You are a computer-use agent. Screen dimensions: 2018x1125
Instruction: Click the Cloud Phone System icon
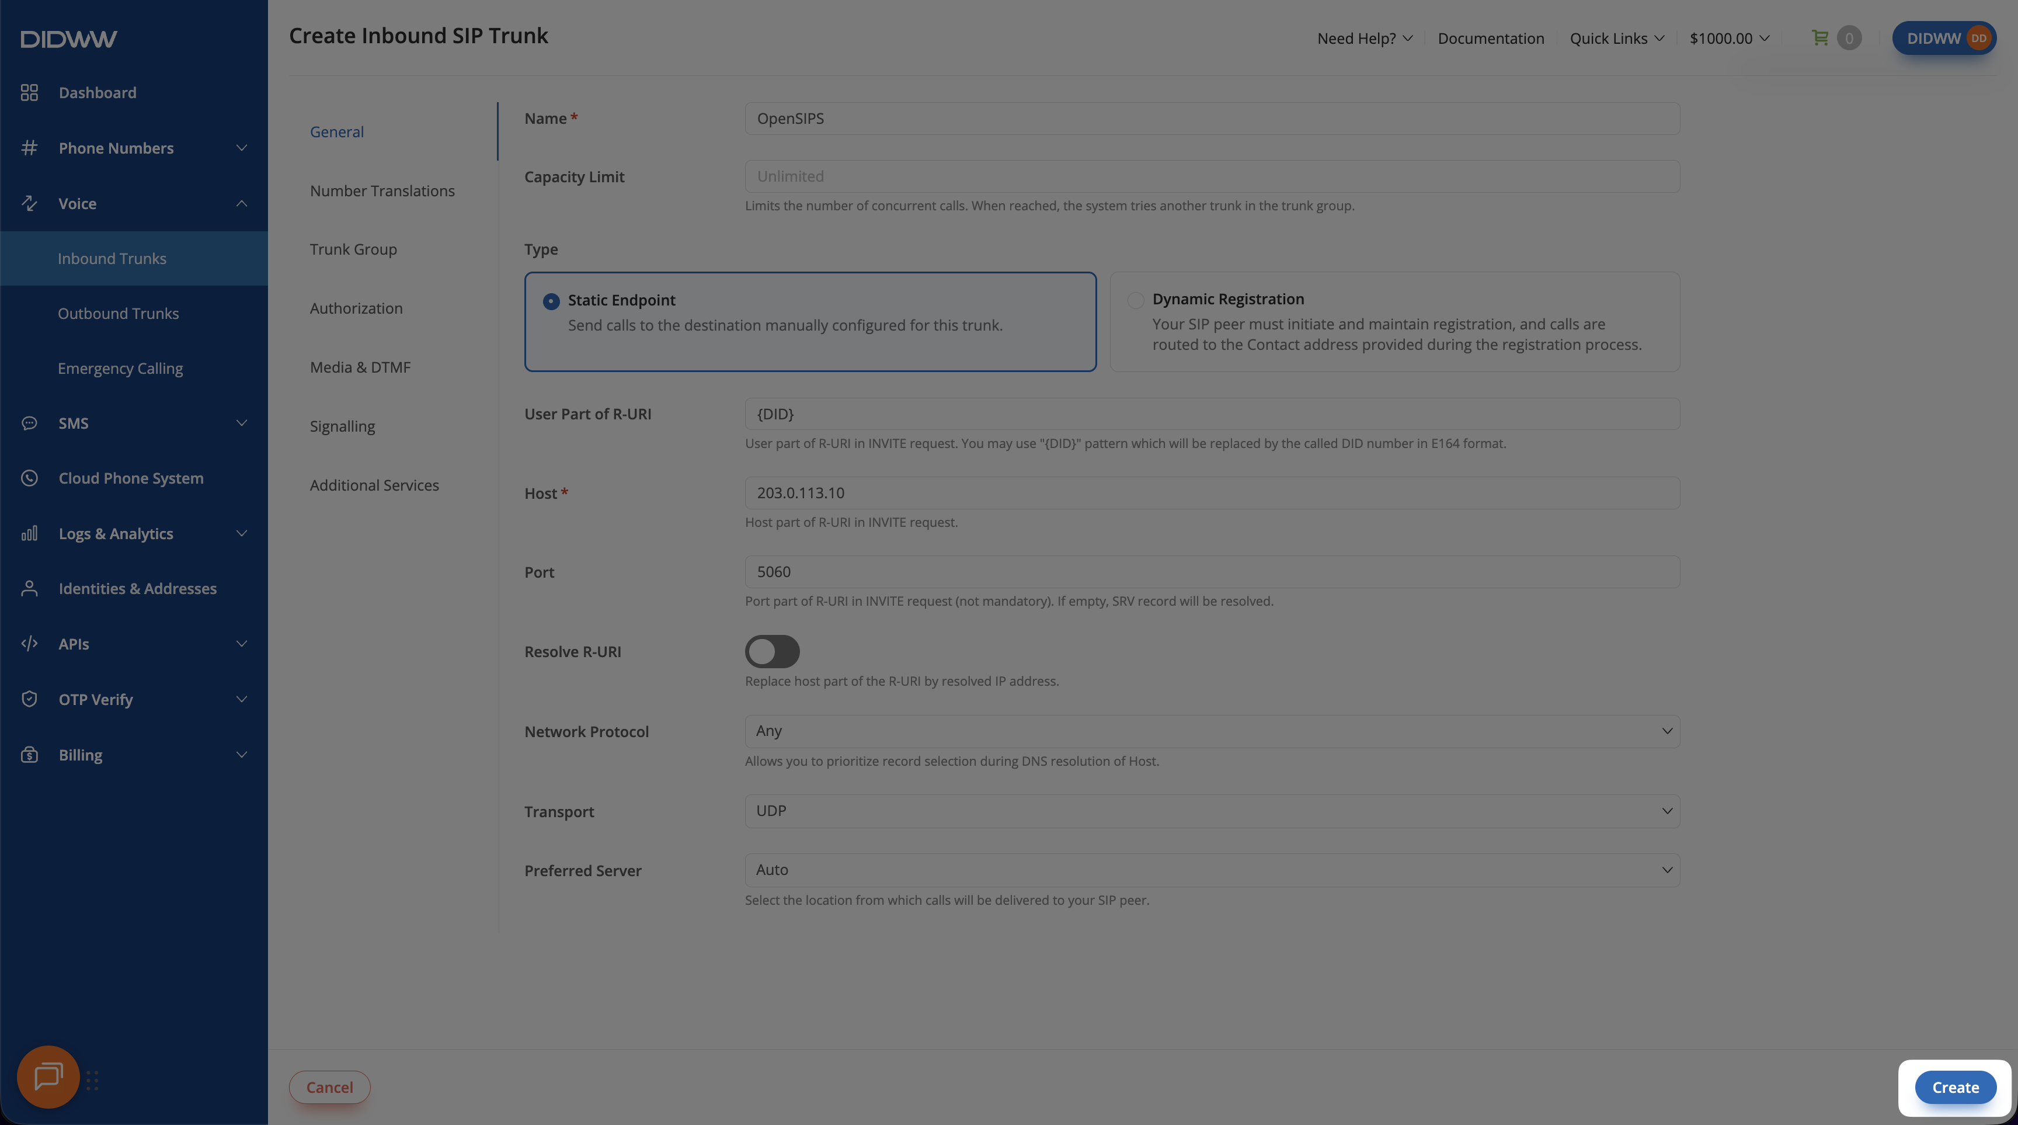coord(30,478)
